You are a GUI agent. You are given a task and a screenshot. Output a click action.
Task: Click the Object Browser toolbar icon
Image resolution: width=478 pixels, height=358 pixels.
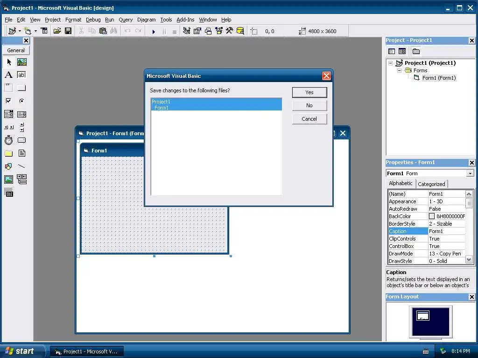219,31
